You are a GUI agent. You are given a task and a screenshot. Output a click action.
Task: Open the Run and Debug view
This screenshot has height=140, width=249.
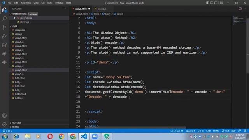click(4, 36)
